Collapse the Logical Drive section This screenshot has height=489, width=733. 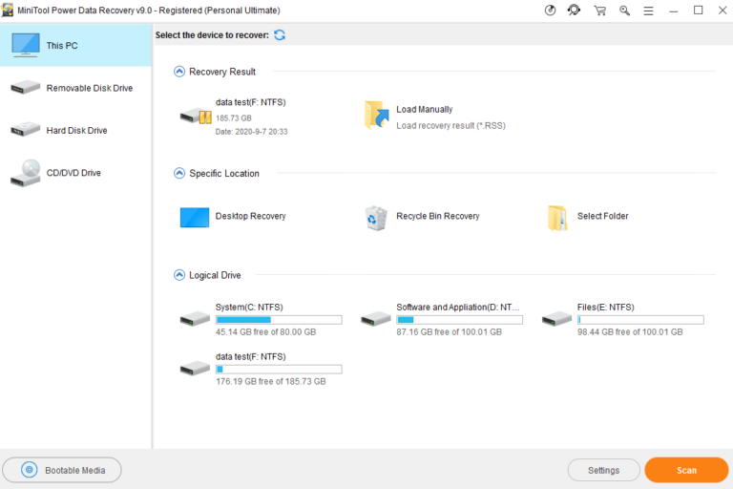pos(179,275)
